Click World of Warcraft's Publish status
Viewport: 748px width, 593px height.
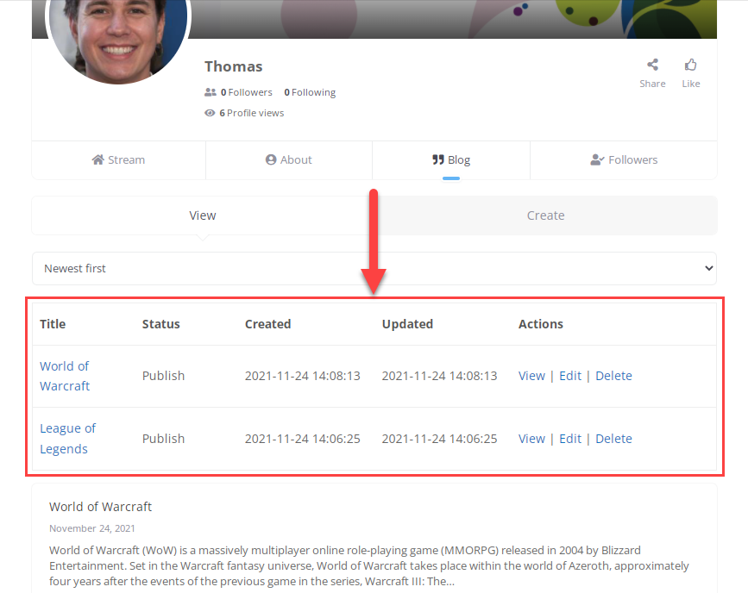(163, 376)
